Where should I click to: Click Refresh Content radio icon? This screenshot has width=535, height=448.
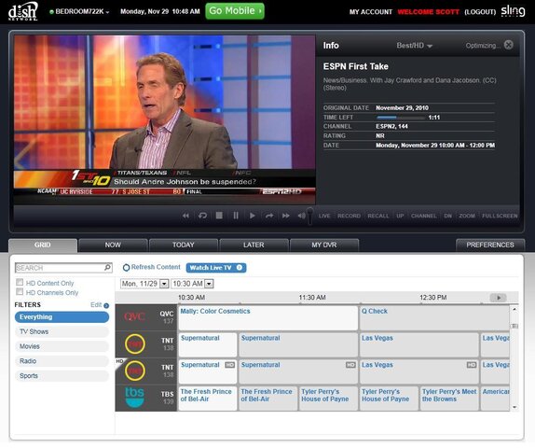tap(126, 268)
